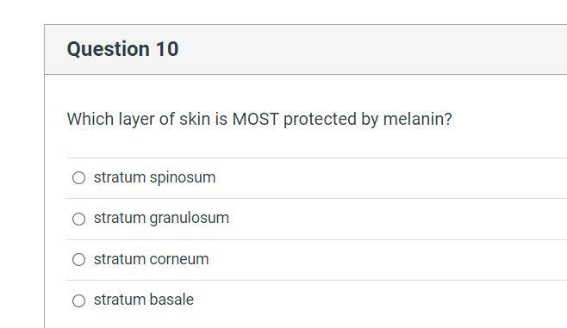Click the word "protected" in the question

click(320, 120)
